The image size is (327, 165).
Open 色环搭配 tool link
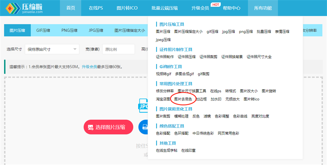click(181, 133)
